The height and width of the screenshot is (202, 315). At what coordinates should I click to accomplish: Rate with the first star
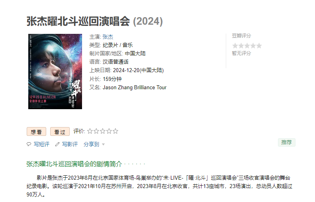point(90,131)
